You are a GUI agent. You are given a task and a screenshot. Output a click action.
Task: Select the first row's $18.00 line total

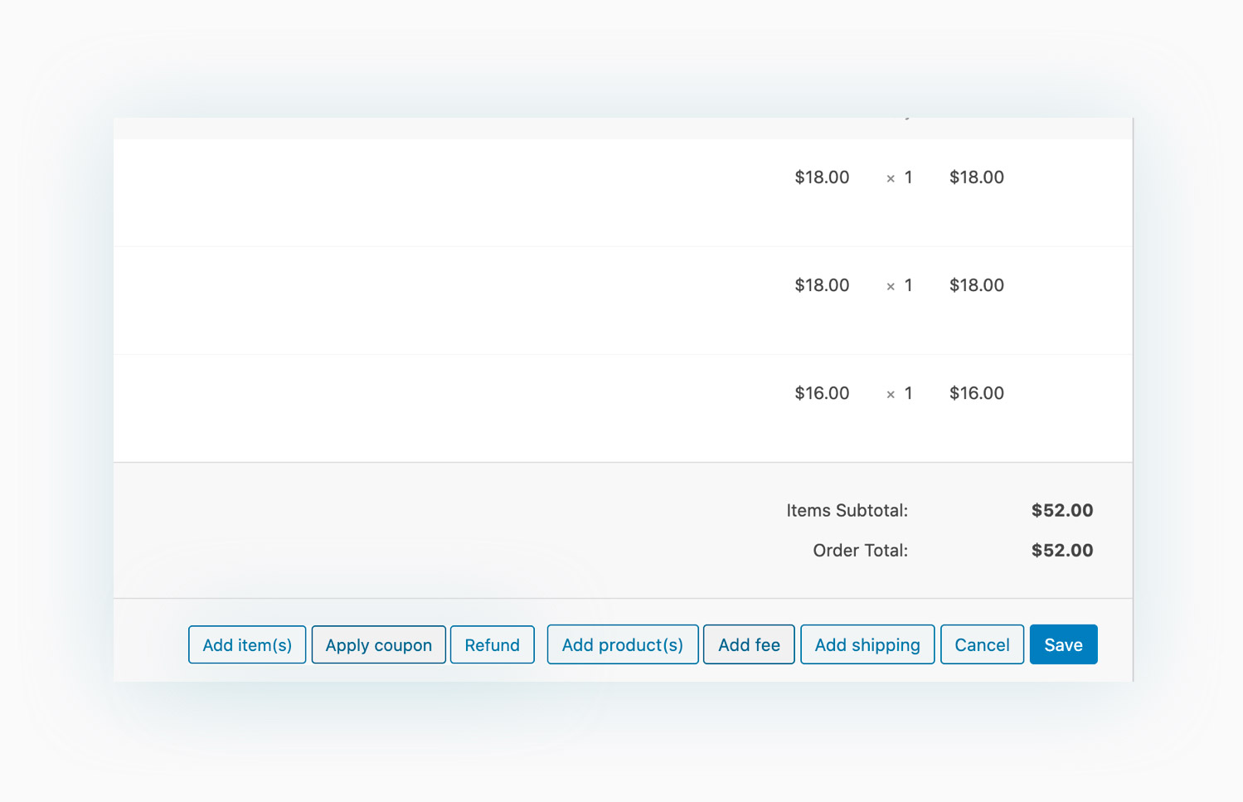click(976, 177)
